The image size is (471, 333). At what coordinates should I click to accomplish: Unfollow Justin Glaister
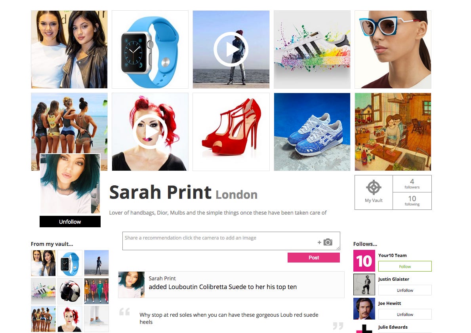click(405, 290)
